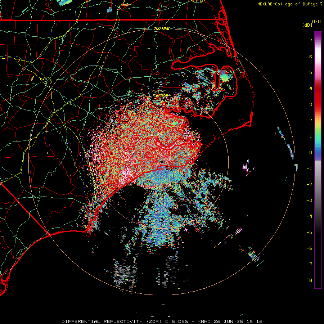
Task: Click the black radar site dot marker
Action: [162, 162]
